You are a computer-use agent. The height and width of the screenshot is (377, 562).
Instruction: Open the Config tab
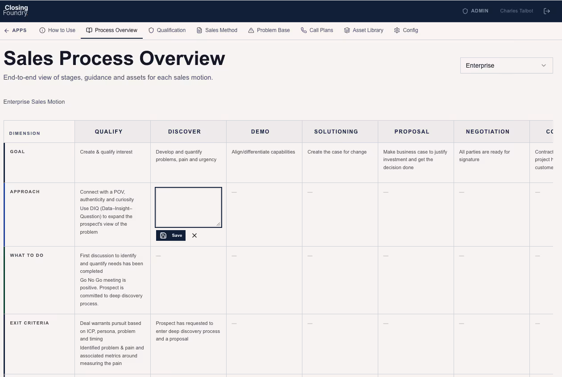(x=406, y=30)
